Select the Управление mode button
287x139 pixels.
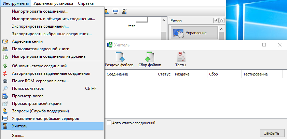coord(194,33)
